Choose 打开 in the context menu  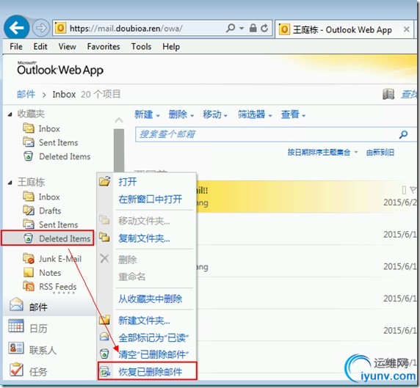click(x=128, y=182)
